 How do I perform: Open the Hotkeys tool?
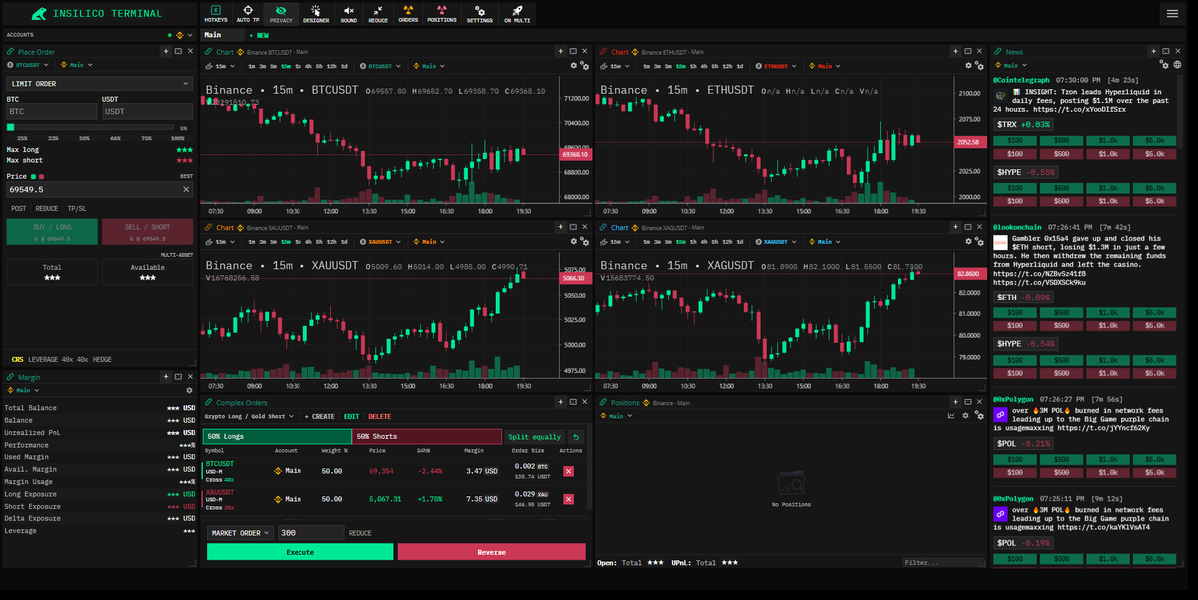(x=215, y=13)
